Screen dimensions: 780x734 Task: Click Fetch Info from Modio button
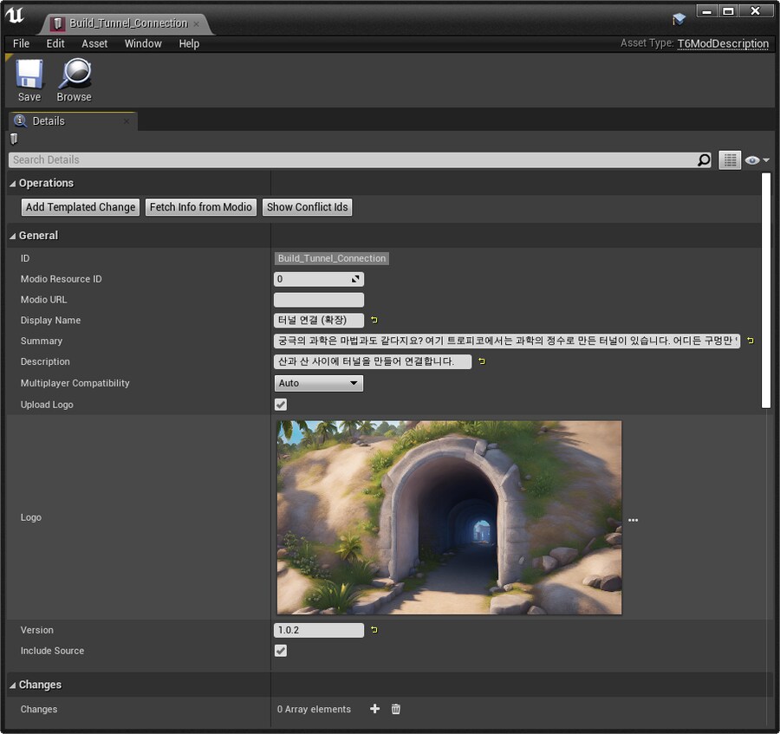[x=201, y=207]
